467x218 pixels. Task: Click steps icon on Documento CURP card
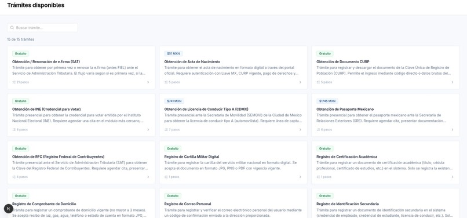click(318, 82)
